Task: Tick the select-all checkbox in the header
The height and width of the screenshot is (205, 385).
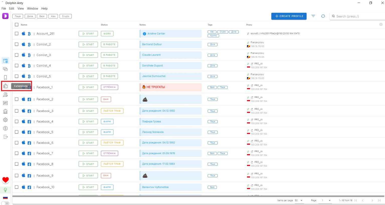Action: point(17,25)
